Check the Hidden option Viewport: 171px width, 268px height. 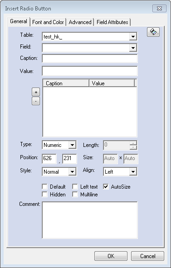[44, 195]
